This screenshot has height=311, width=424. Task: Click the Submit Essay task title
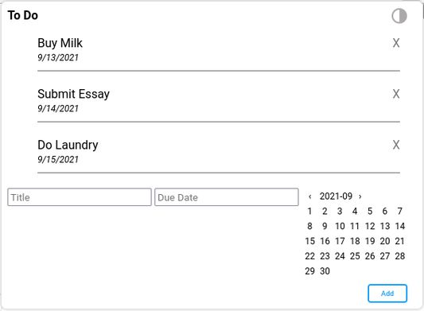73,94
